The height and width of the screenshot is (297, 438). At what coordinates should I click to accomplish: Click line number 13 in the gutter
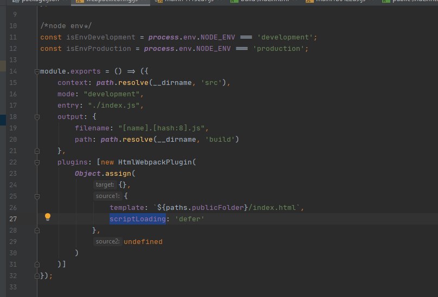[13, 60]
